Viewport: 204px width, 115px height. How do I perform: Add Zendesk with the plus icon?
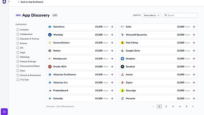(194, 67)
